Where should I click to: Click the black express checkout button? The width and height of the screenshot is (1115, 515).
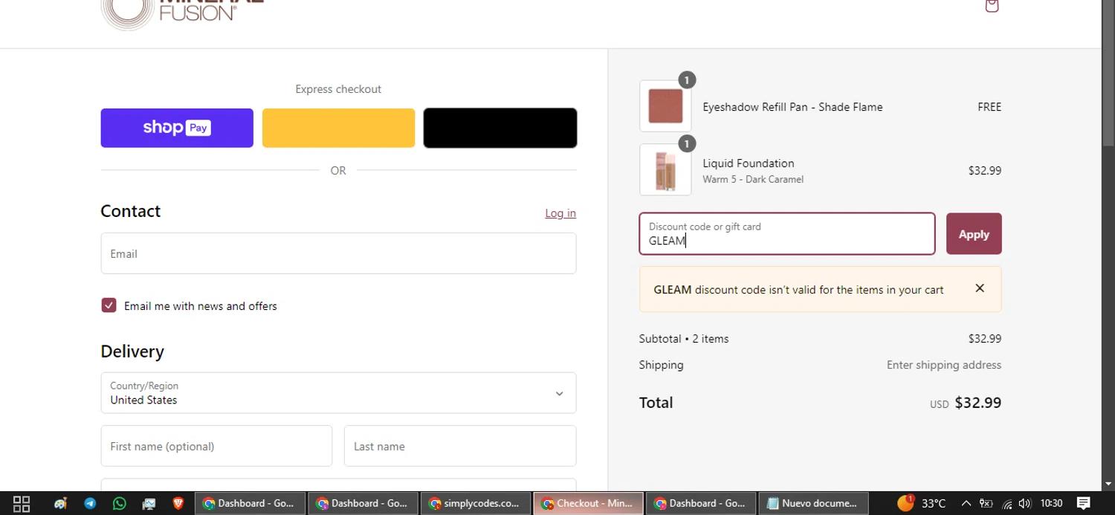tap(500, 128)
